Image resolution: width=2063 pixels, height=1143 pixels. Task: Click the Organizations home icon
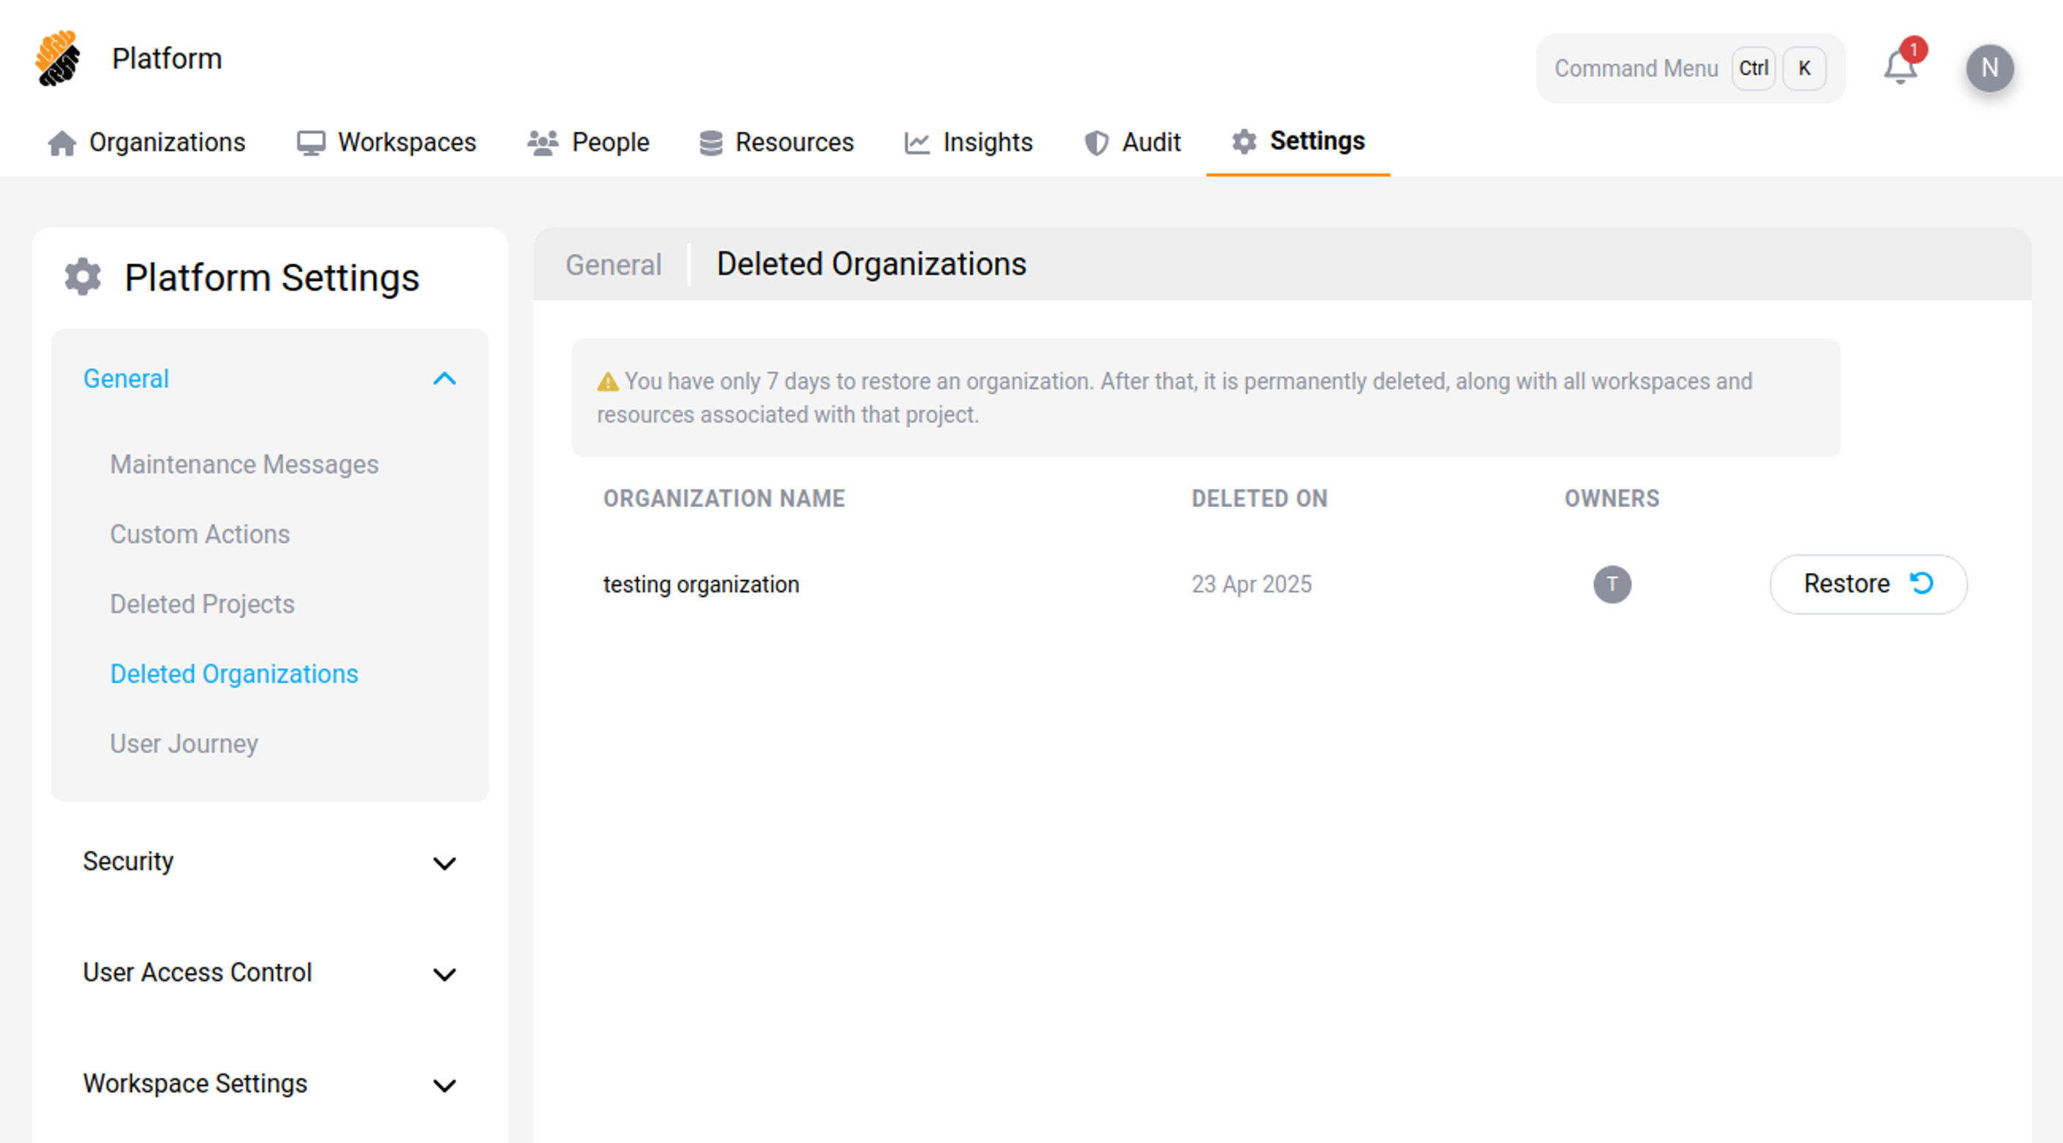(x=61, y=143)
